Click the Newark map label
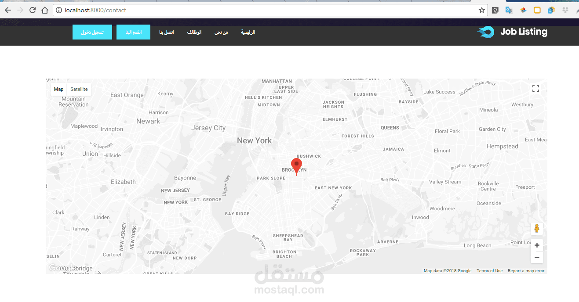The image size is (579, 302). (148, 121)
